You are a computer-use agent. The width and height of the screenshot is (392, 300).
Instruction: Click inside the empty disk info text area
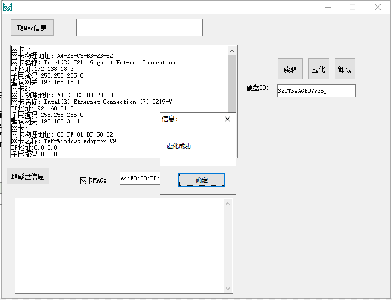120,246
